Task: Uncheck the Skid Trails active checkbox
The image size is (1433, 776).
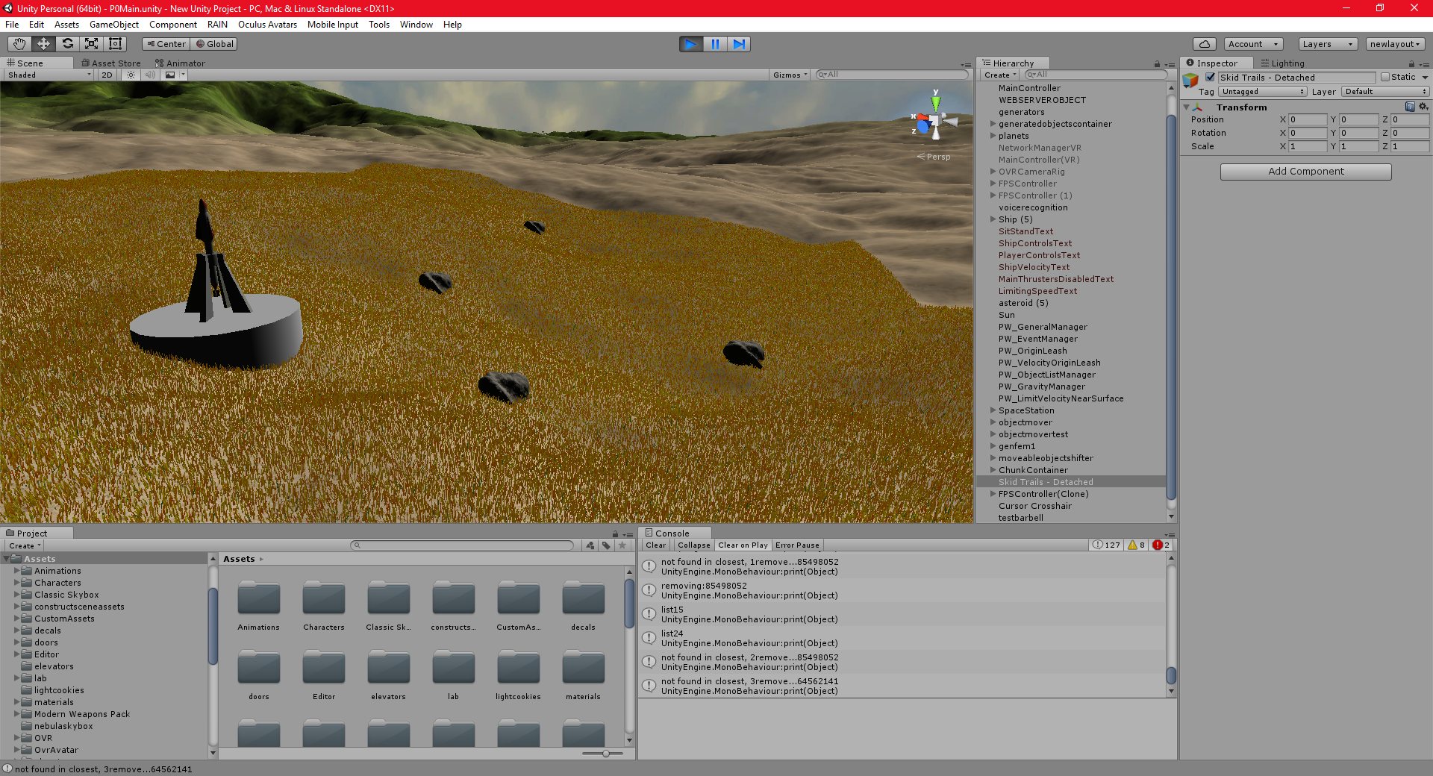Action: point(1210,77)
